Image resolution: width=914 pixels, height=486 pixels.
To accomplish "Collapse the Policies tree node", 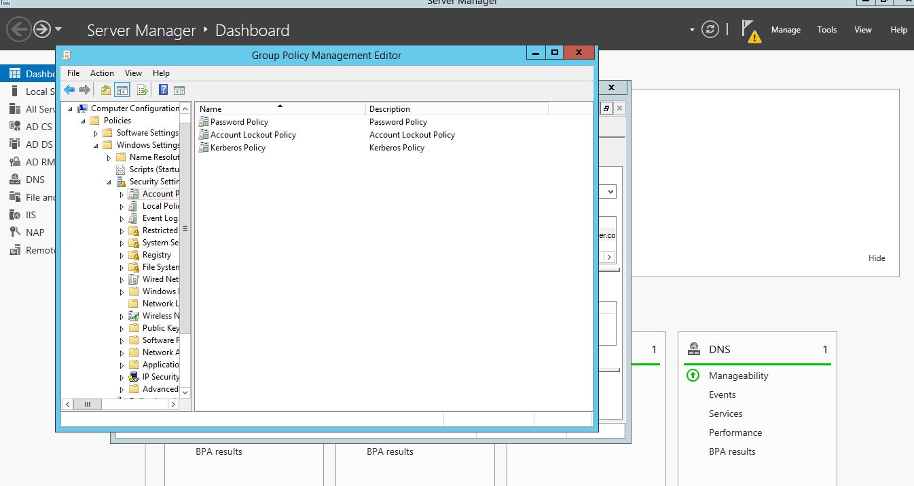I will click(83, 121).
